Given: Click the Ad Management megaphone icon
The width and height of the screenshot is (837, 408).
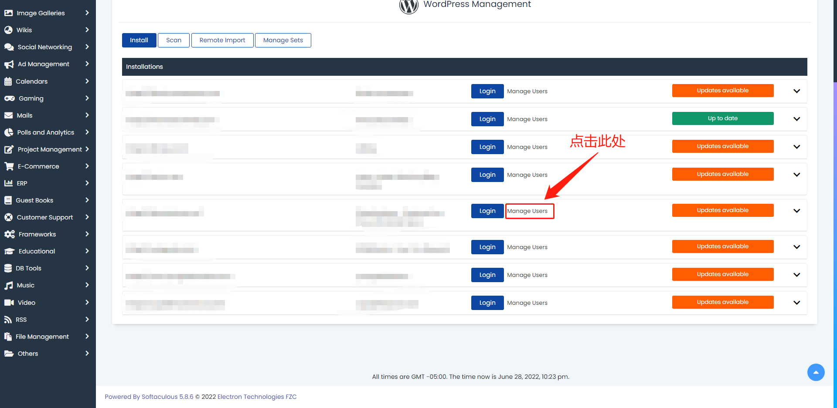Looking at the screenshot, I should [9, 64].
